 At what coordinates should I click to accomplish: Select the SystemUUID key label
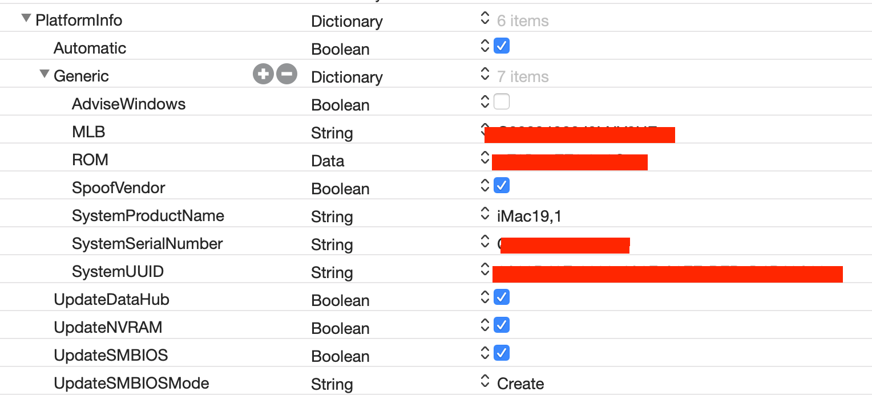[118, 272]
